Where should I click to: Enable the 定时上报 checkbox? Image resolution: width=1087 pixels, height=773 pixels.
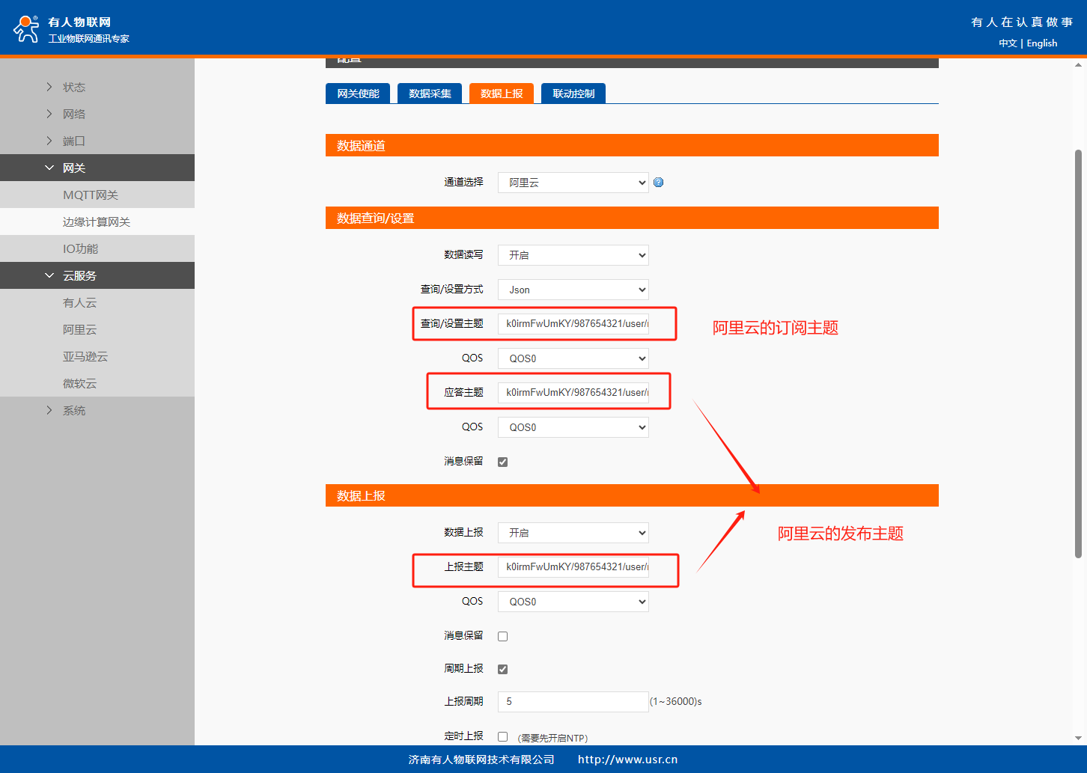[x=503, y=736]
